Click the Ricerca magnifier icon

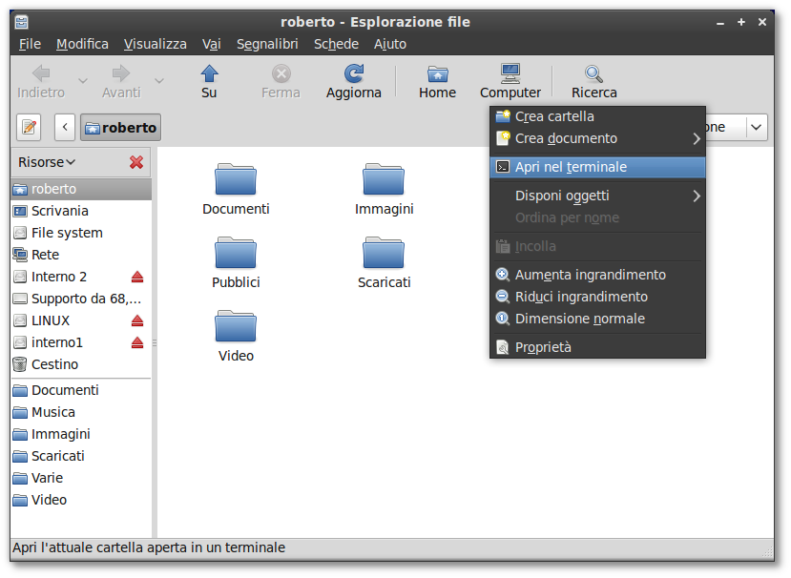coord(593,74)
